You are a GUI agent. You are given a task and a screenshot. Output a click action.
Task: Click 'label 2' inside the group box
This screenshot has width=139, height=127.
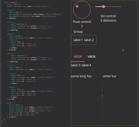(89, 40)
